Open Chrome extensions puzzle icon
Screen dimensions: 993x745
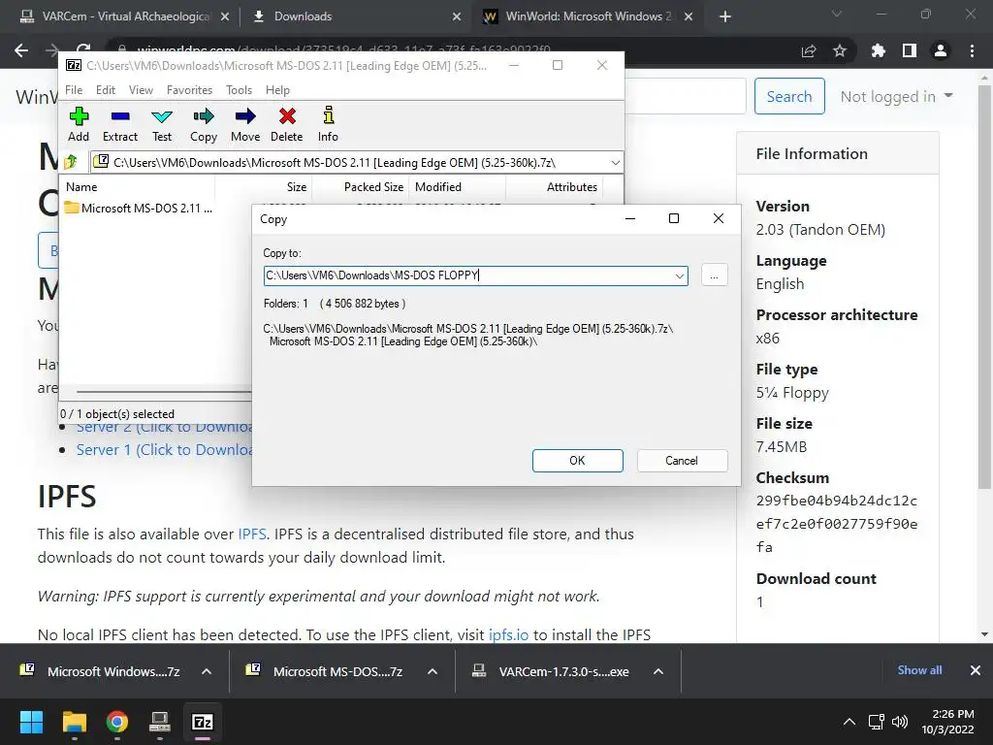(x=878, y=50)
